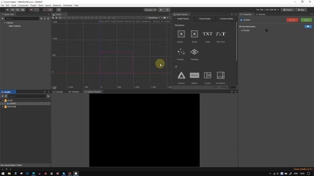Open the Rendering dropdown in the Scene panel
This screenshot has height=176, width=314.
click(154, 18)
